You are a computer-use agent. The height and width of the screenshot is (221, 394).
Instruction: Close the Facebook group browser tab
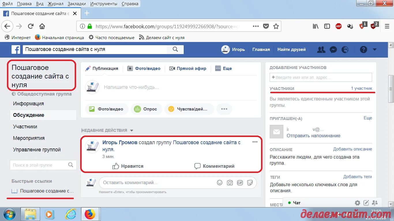point(75,13)
